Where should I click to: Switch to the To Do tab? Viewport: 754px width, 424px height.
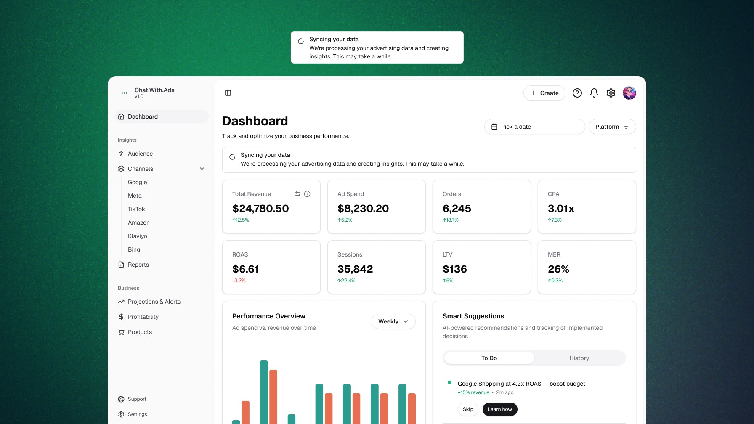click(489, 358)
